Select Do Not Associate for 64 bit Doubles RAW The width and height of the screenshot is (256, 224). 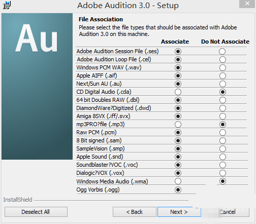(222, 100)
